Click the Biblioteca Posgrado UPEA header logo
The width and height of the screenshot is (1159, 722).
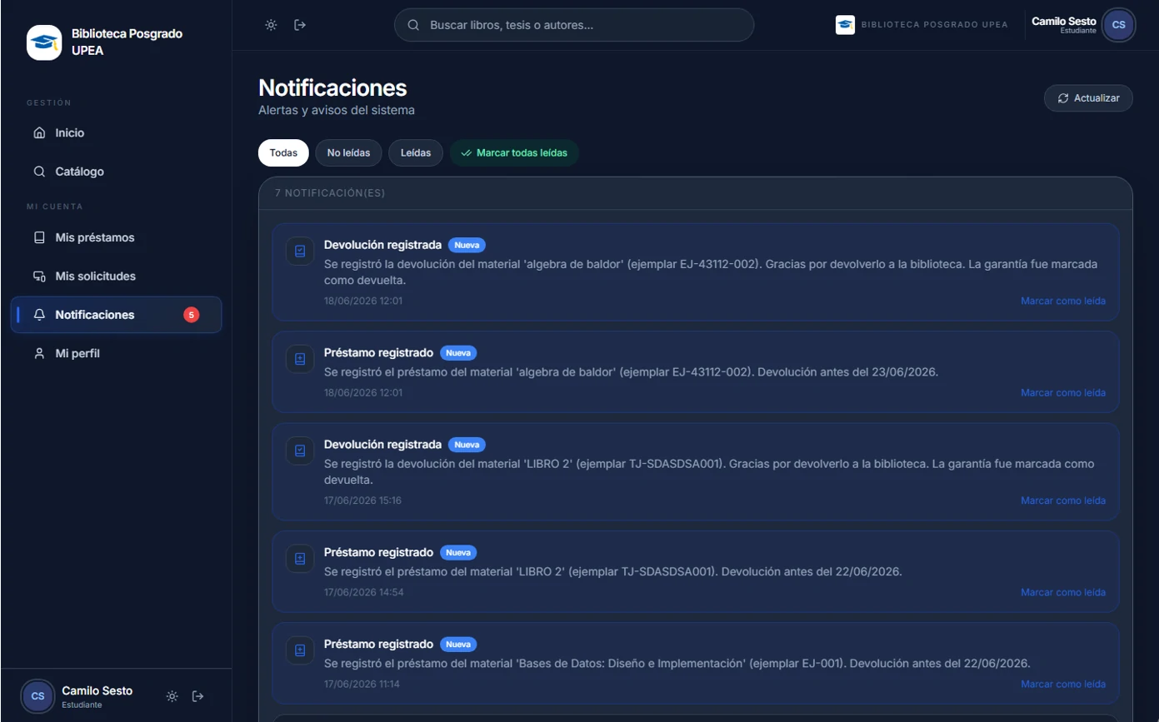845,25
